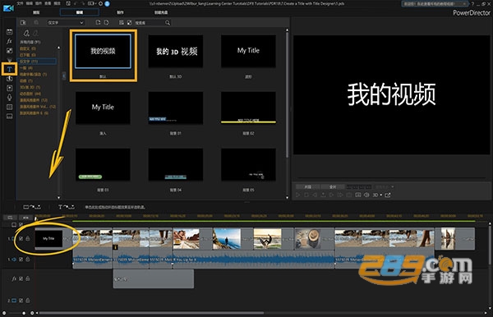
Task: Open the Media Room icon in the sidebar
Action: tap(9, 32)
